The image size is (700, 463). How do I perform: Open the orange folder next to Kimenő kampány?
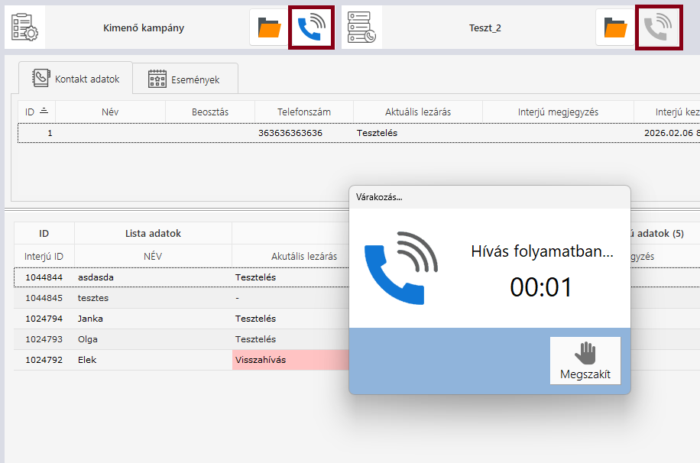269,28
